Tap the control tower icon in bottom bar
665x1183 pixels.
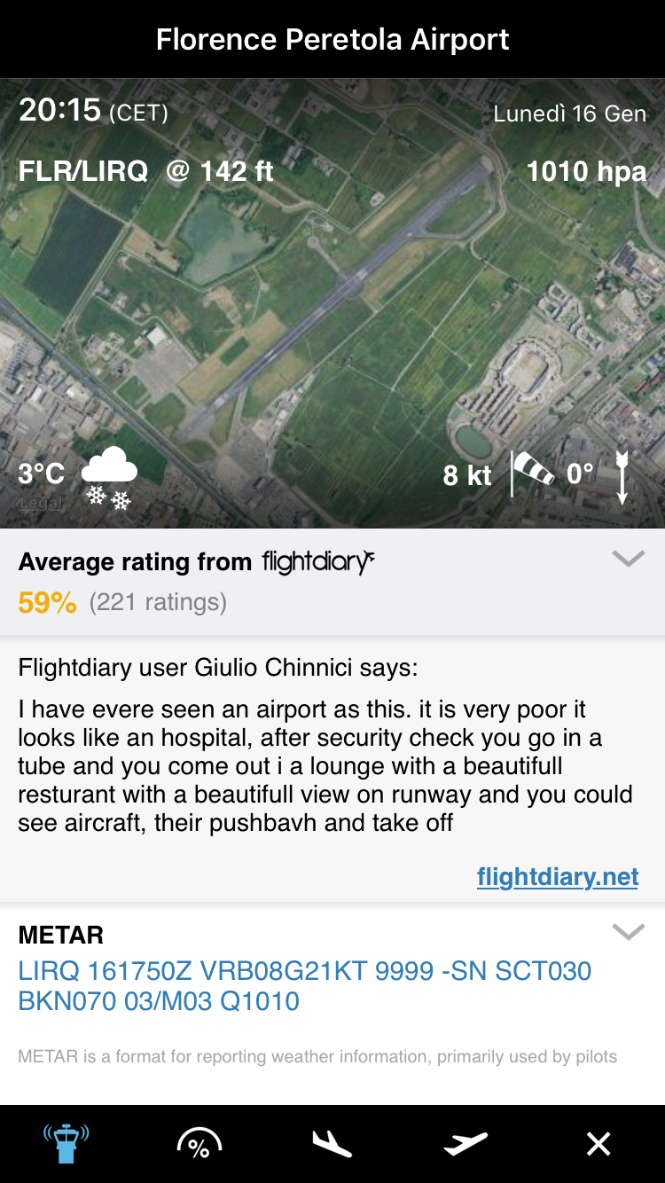point(66,1143)
